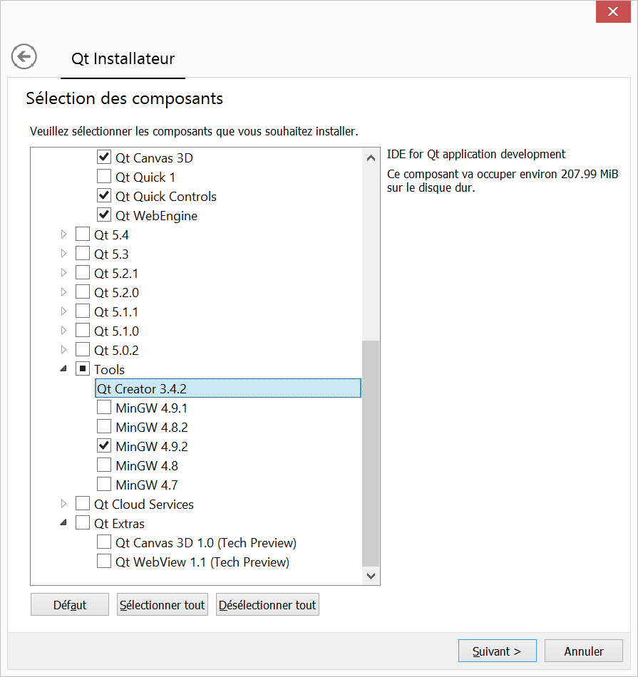Tick the Qt Extras checkbox

pos(83,522)
